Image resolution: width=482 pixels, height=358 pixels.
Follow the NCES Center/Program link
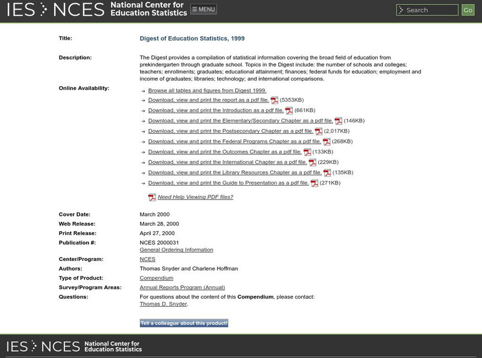tap(148, 259)
